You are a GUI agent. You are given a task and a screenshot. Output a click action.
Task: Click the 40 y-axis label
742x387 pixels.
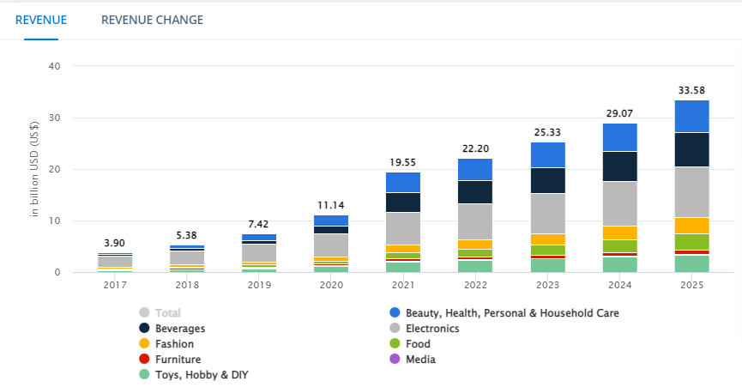[54, 66]
